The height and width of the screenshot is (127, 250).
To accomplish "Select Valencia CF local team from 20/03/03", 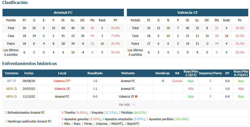I will click(x=62, y=89).
